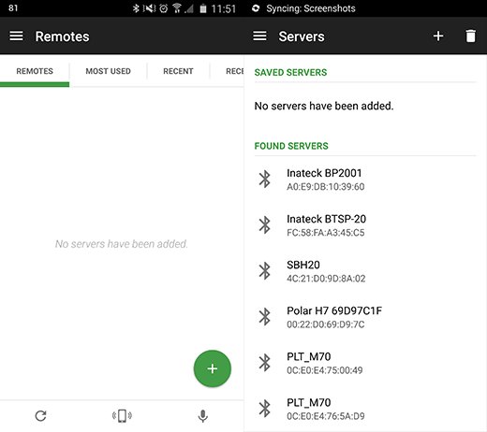487x432 pixels.
Task: Tap the green floating add button
Action: coord(213,368)
